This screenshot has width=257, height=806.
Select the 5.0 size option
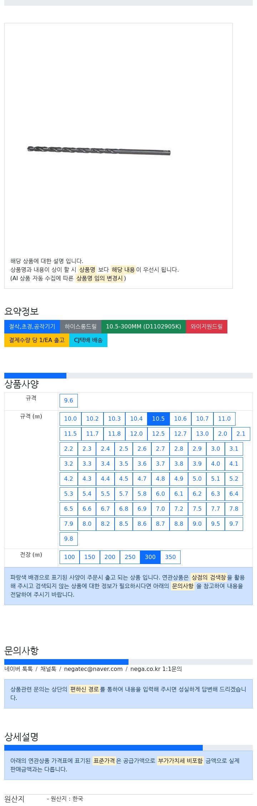tap(197, 479)
